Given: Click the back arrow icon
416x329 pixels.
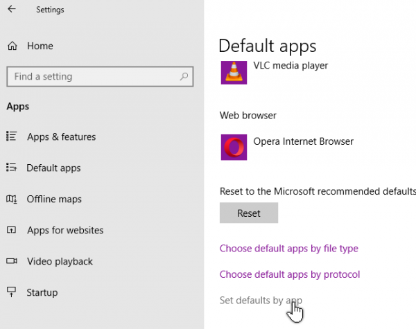Looking at the screenshot, I should pos(12,9).
